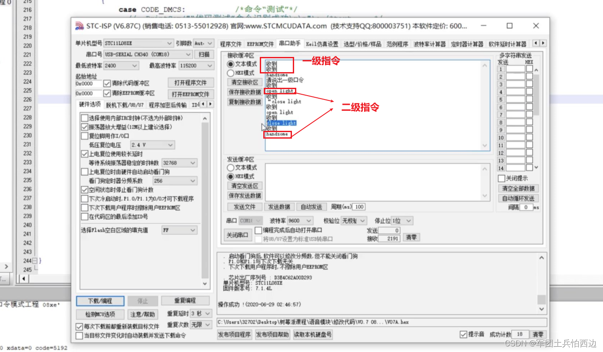Screen dimensions: 603x352
Task: Click the 关闭串口 button
Action: tap(238, 235)
